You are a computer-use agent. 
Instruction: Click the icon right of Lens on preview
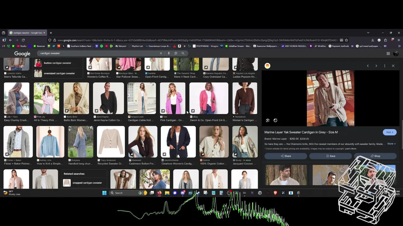275,120
